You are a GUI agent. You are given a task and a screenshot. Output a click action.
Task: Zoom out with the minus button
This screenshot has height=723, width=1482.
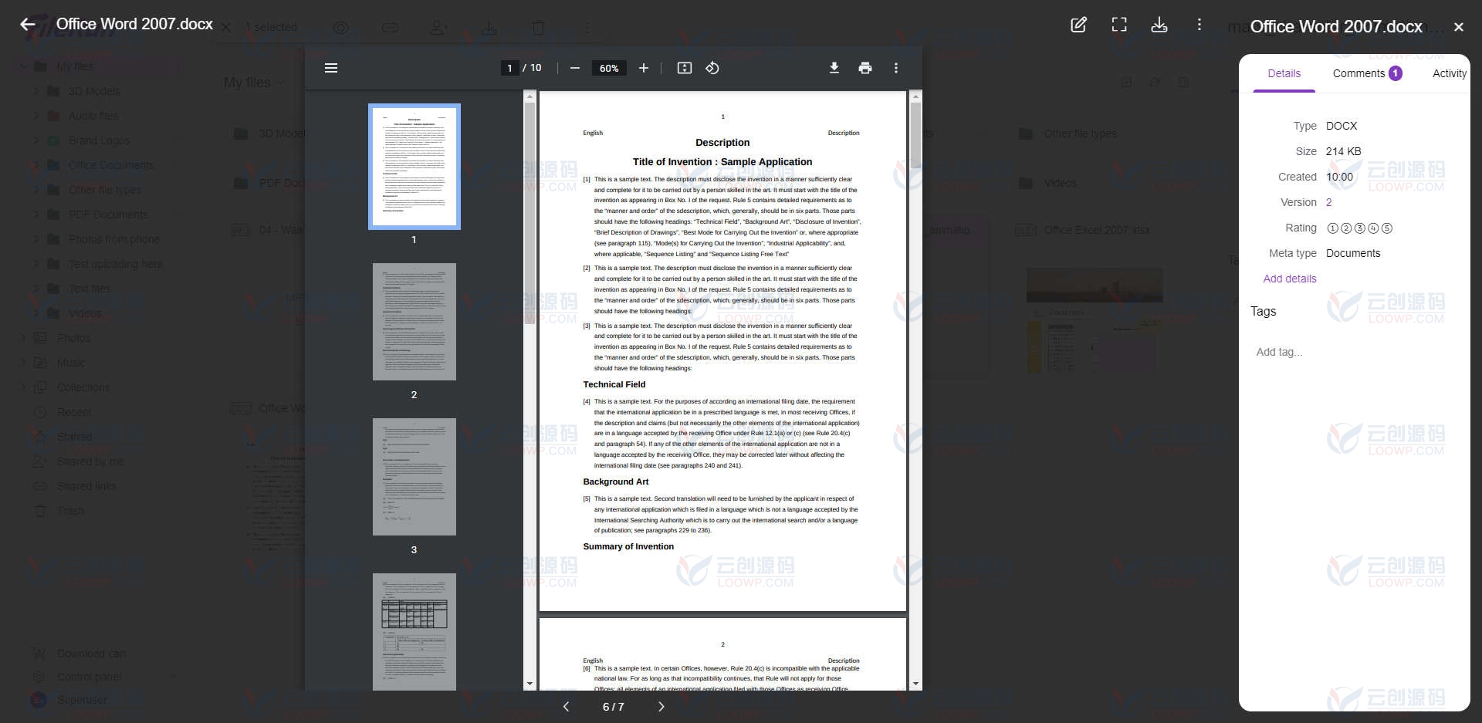[574, 68]
